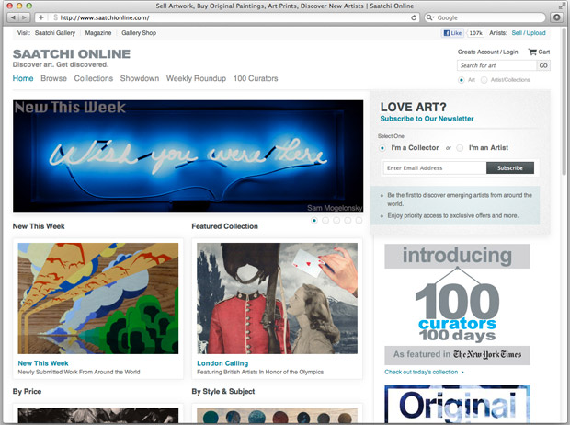Click the Featured Collection heading
This screenshot has width=570, height=425.
[x=224, y=226]
